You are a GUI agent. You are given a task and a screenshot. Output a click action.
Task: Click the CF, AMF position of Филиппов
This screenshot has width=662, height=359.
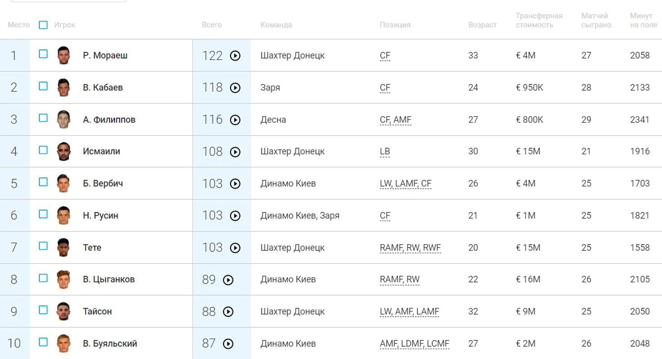(x=395, y=120)
